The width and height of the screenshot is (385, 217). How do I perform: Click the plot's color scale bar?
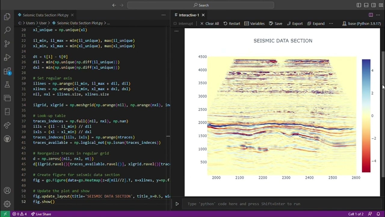pyautogui.click(x=366, y=116)
